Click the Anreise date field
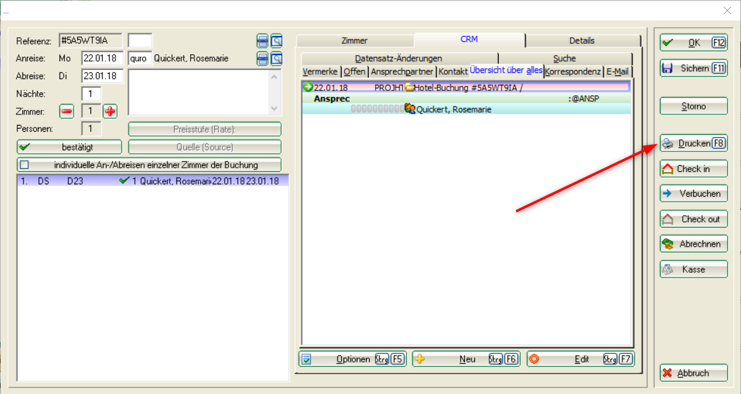The width and height of the screenshot is (741, 394). [x=102, y=59]
